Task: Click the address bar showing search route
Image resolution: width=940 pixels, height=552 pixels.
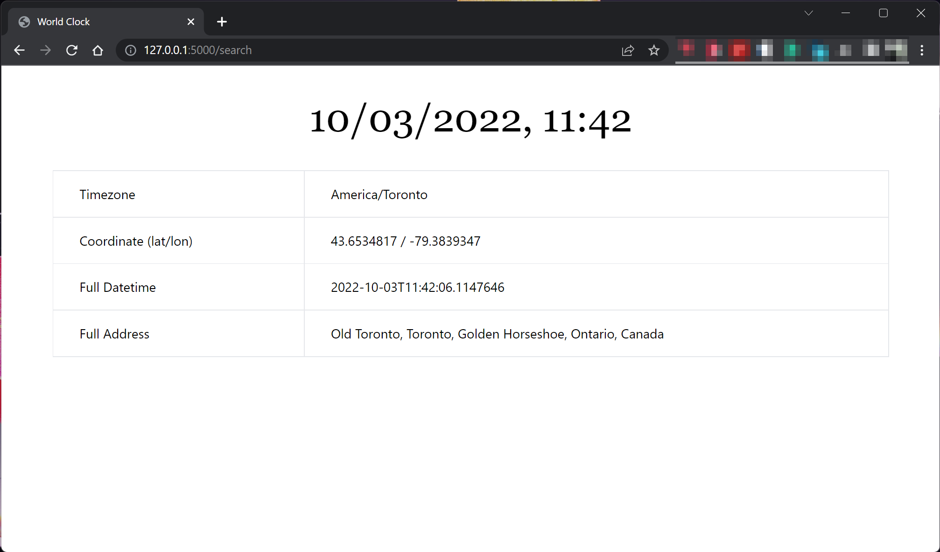Action: pyautogui.click(x=368, y=50)
